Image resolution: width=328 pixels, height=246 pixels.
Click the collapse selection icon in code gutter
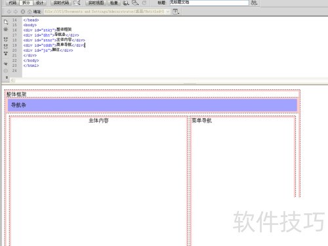coord(6,47)
